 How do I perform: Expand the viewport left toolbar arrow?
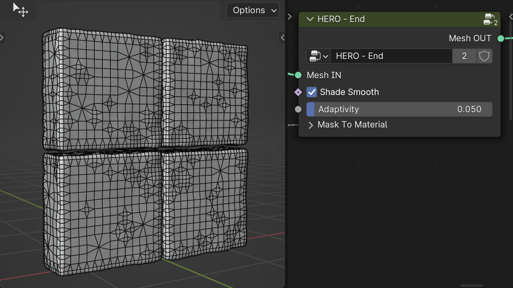2,37
